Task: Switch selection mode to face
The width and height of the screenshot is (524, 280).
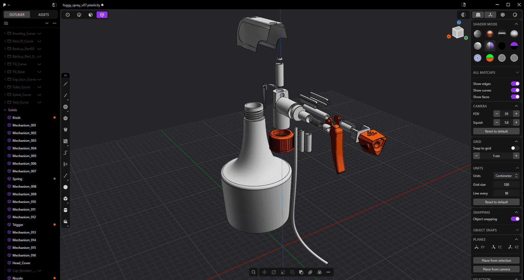Action: [91, 15]
